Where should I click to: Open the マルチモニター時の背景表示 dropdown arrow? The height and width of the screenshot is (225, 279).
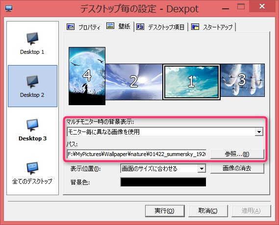pyautogui.click(x=259, y=132)
